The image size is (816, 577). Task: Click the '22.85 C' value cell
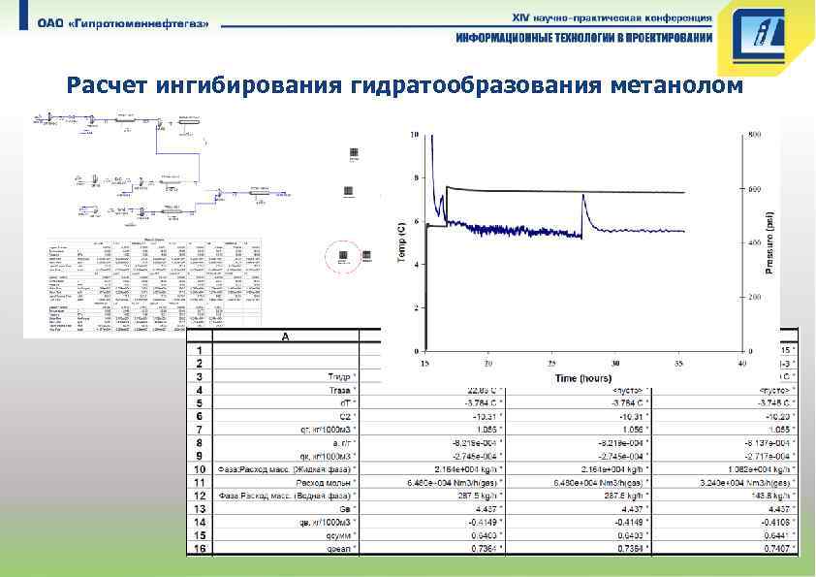pos(432,391)
